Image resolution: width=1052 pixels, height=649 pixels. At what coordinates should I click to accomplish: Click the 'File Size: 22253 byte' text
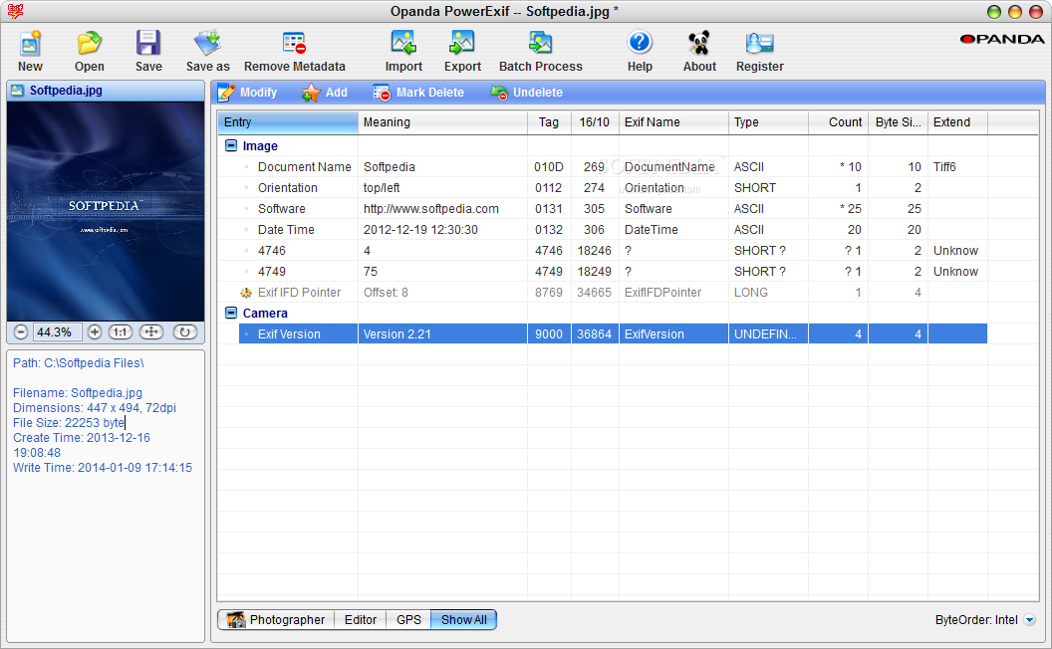69,423
